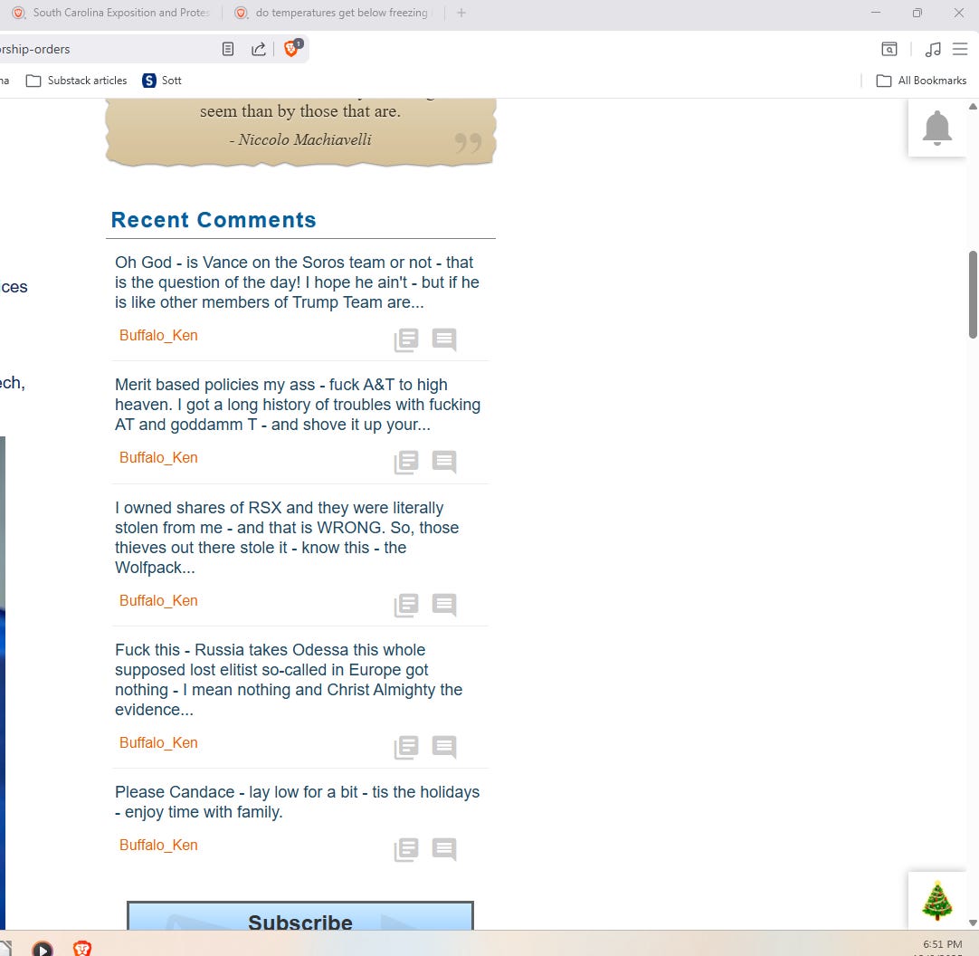
Task: Click the share page icon
Action: pos(259,49)
